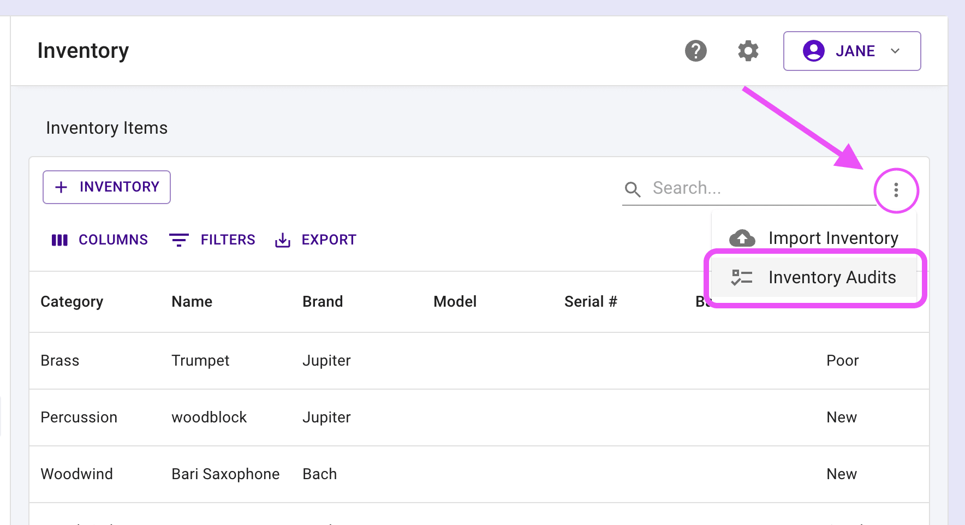965x525 pixels.
Task: Select the Woodwind category cell
Action: coord(77,474)
